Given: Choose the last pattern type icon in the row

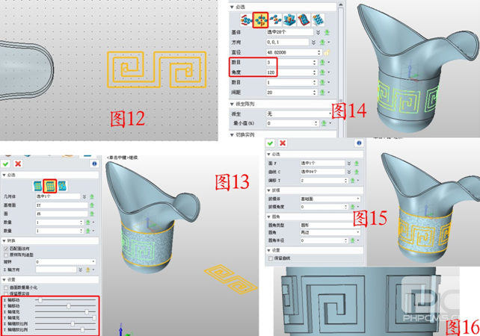Looking at the screenshot, I should click(x=319, y=19).
